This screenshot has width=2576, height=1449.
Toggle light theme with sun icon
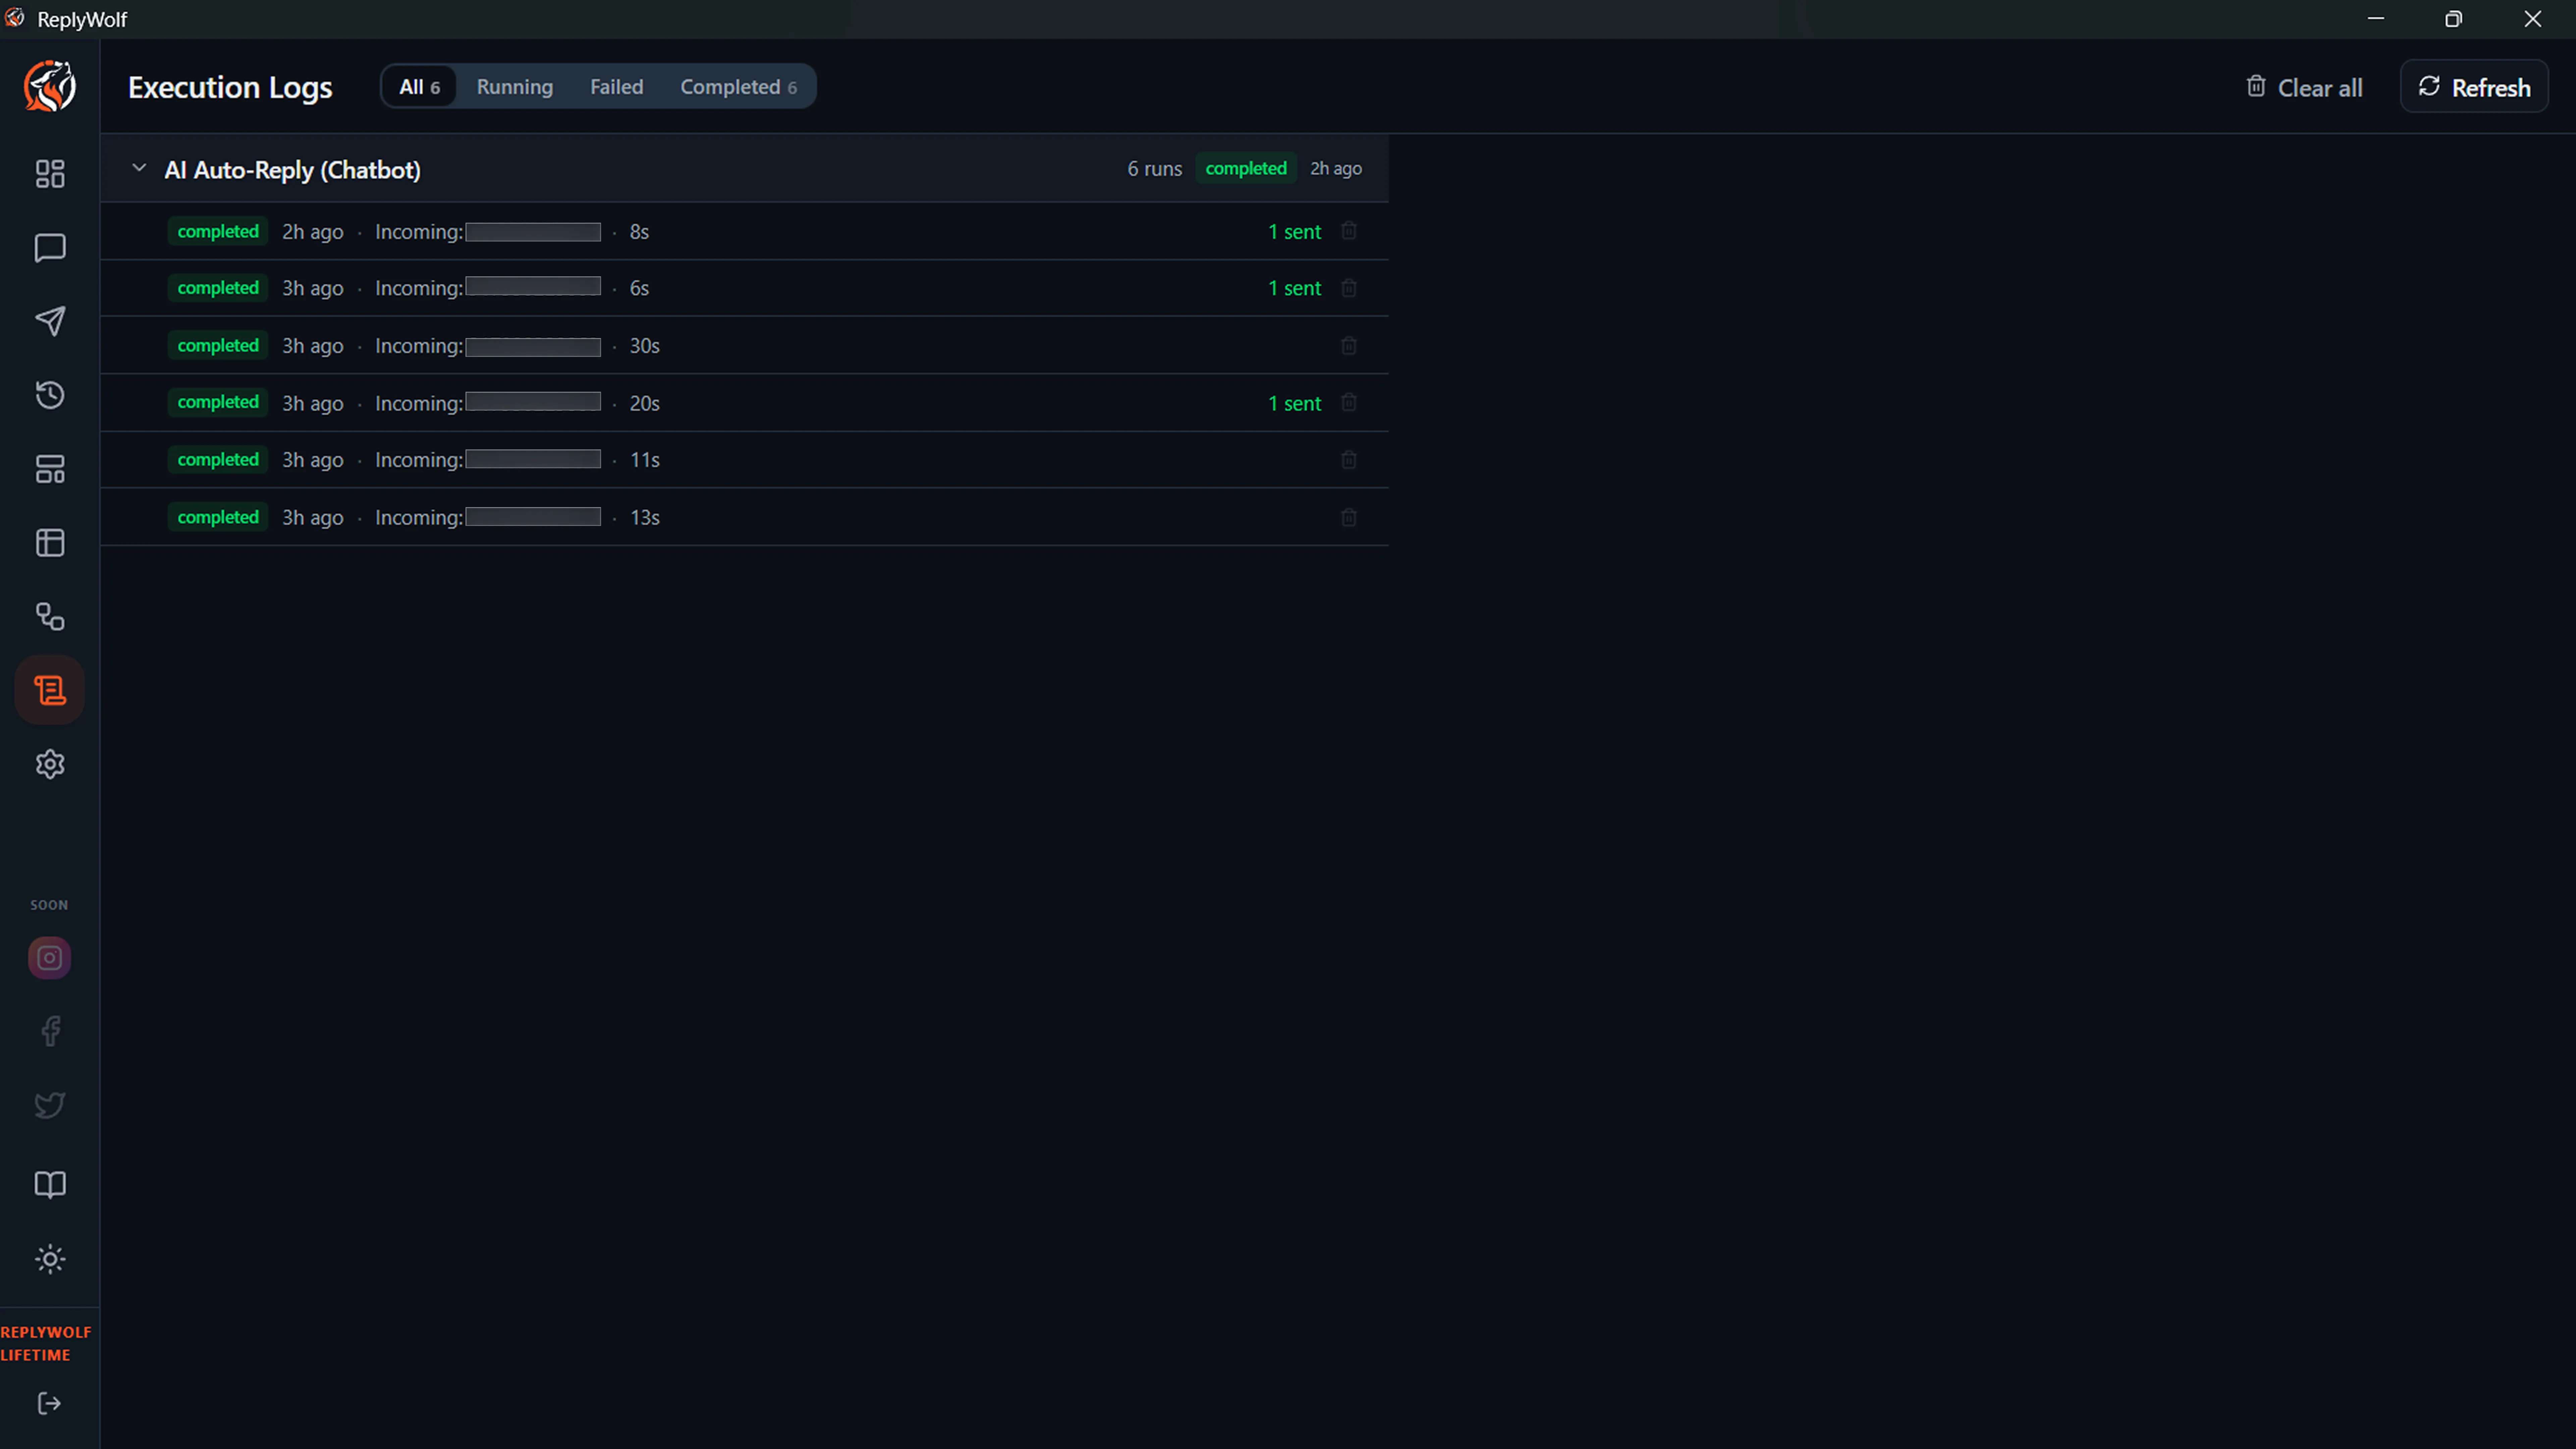[50, 1259]
